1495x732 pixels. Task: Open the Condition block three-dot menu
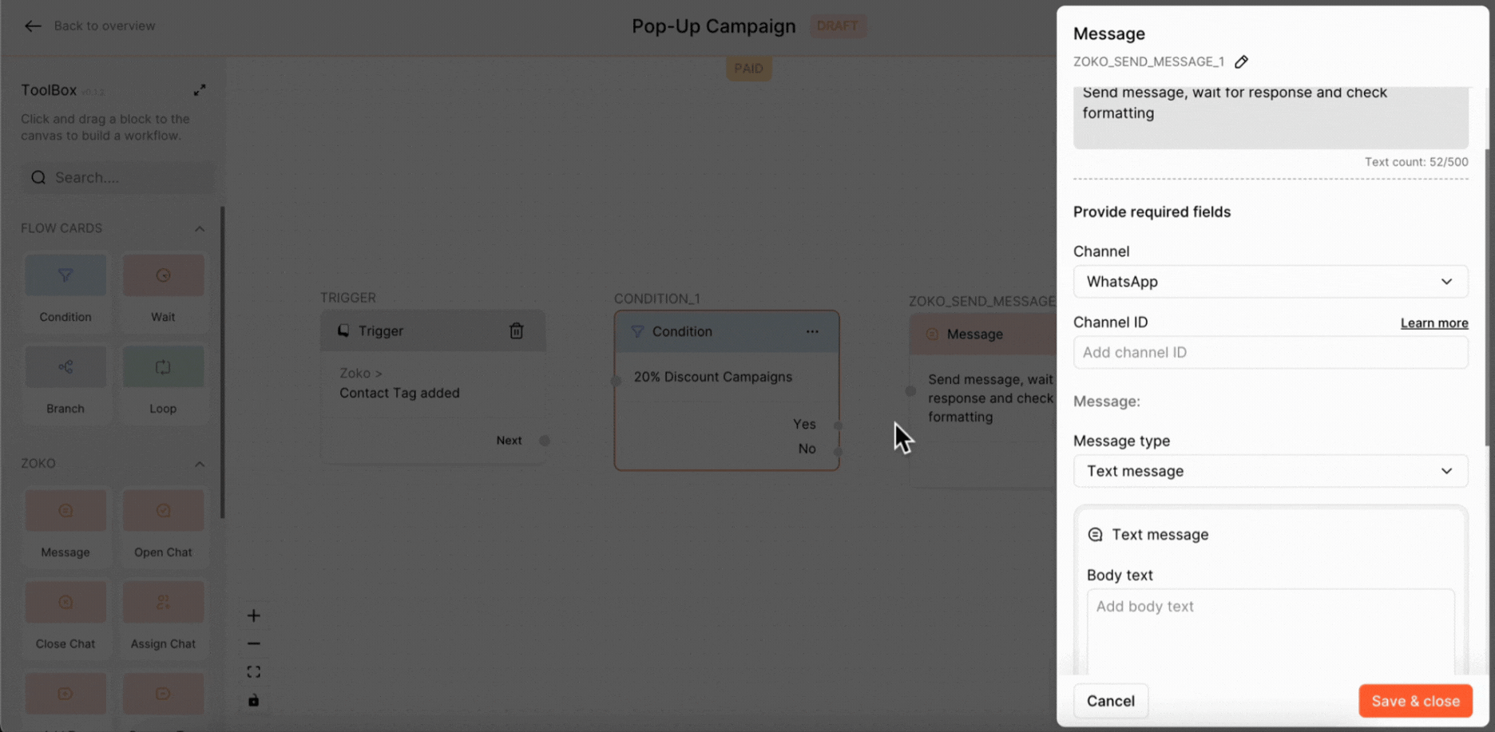point(812,331)
